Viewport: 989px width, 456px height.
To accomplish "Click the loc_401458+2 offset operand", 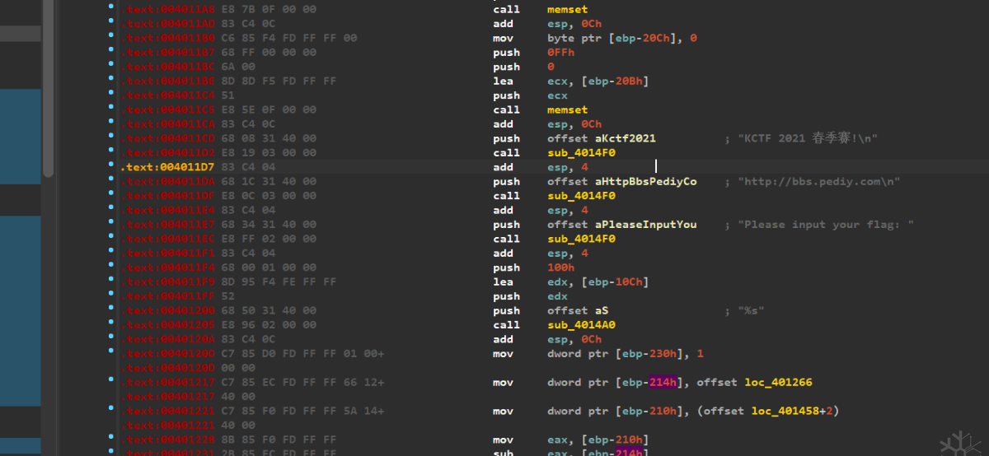I will [768, 411].
